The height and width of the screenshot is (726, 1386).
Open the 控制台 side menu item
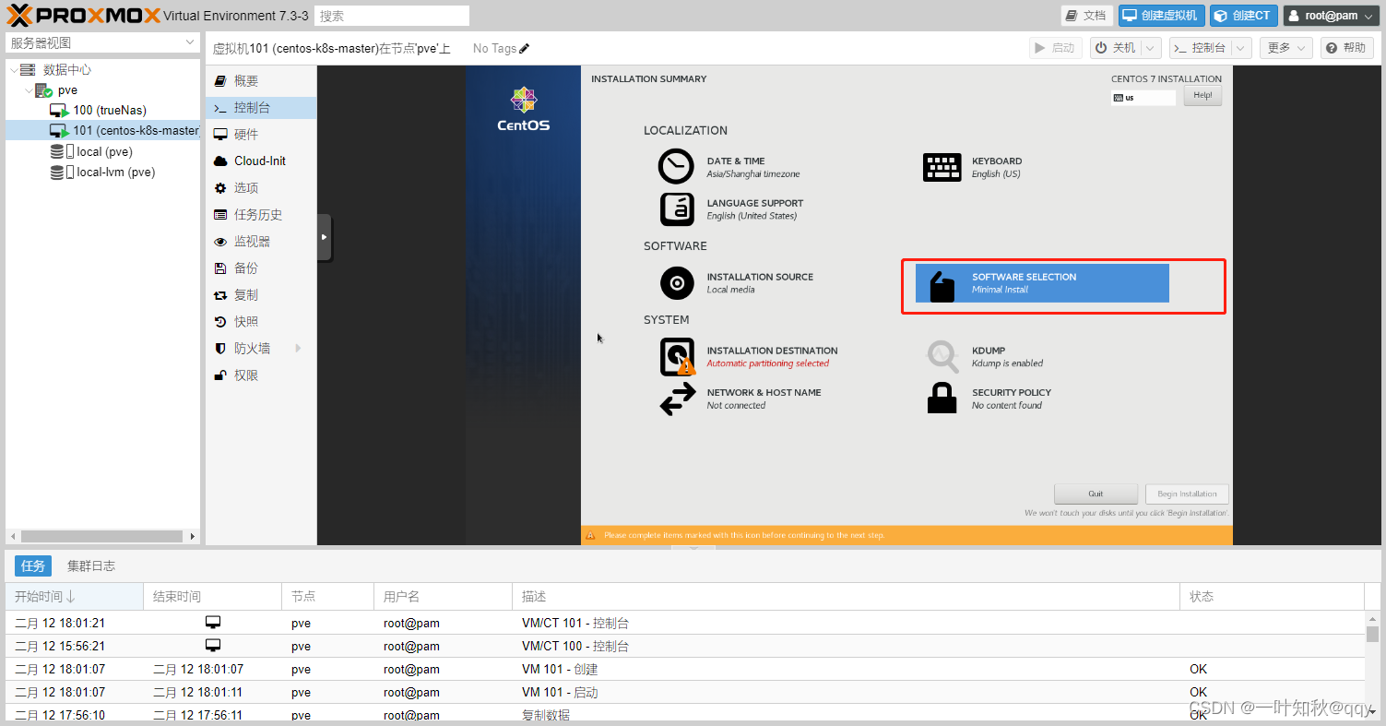pos(261,108)
